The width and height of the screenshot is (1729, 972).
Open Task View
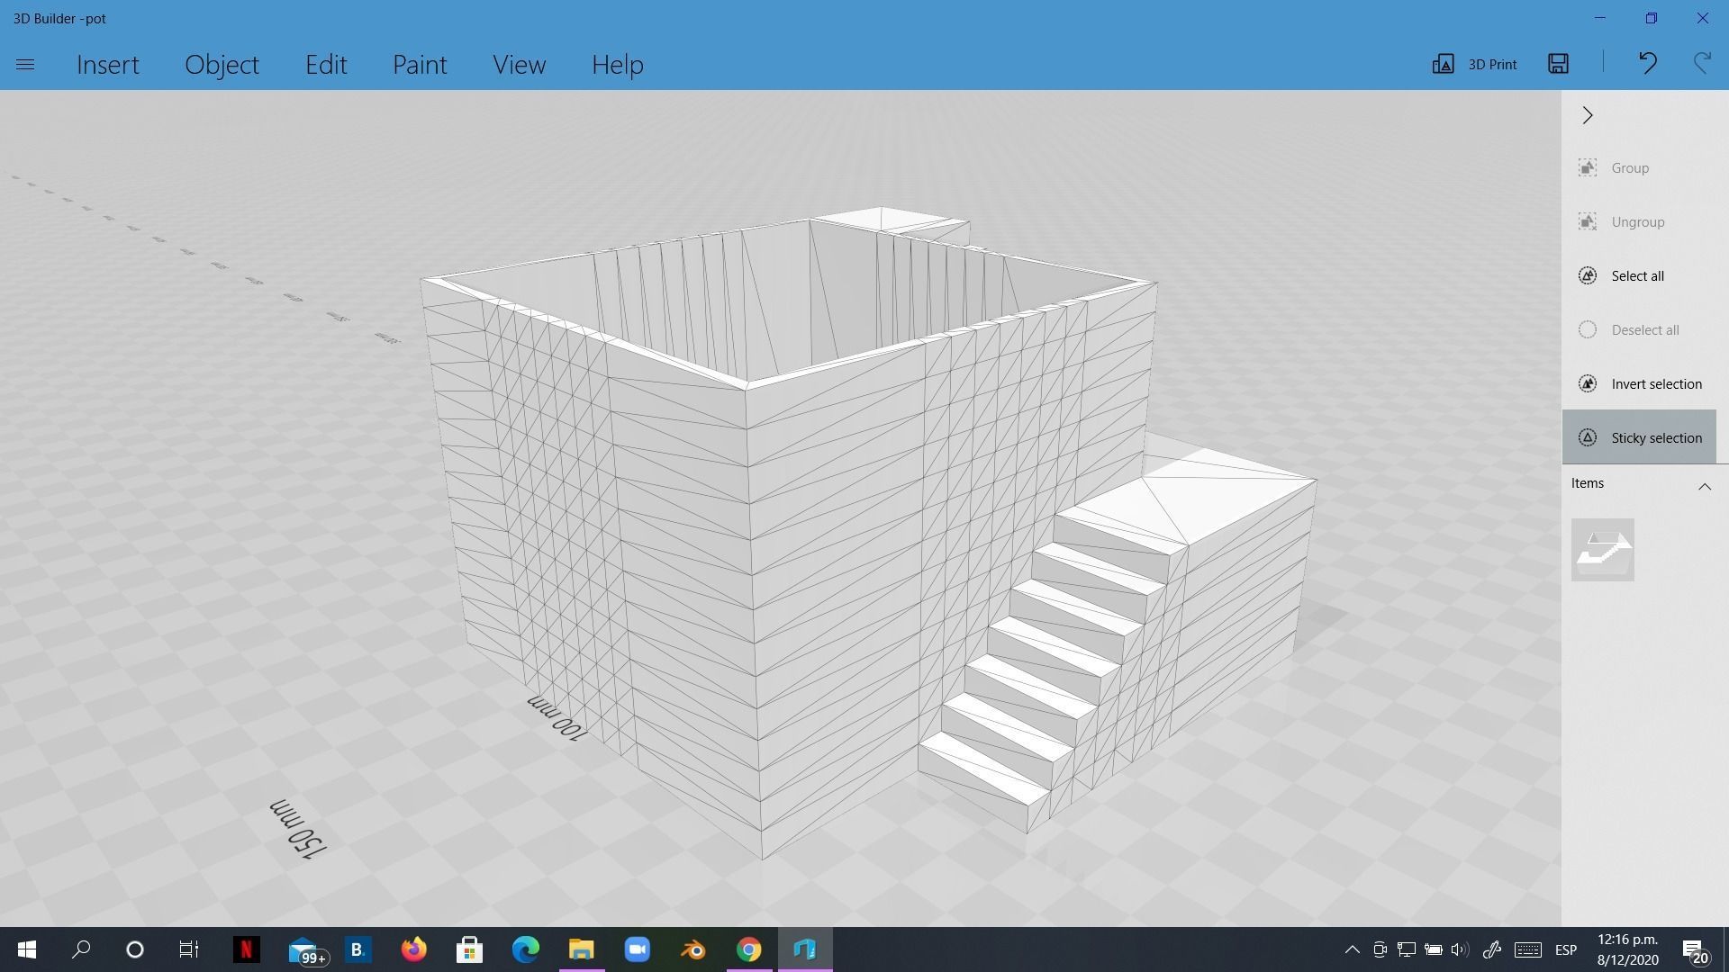click(188, 949)
